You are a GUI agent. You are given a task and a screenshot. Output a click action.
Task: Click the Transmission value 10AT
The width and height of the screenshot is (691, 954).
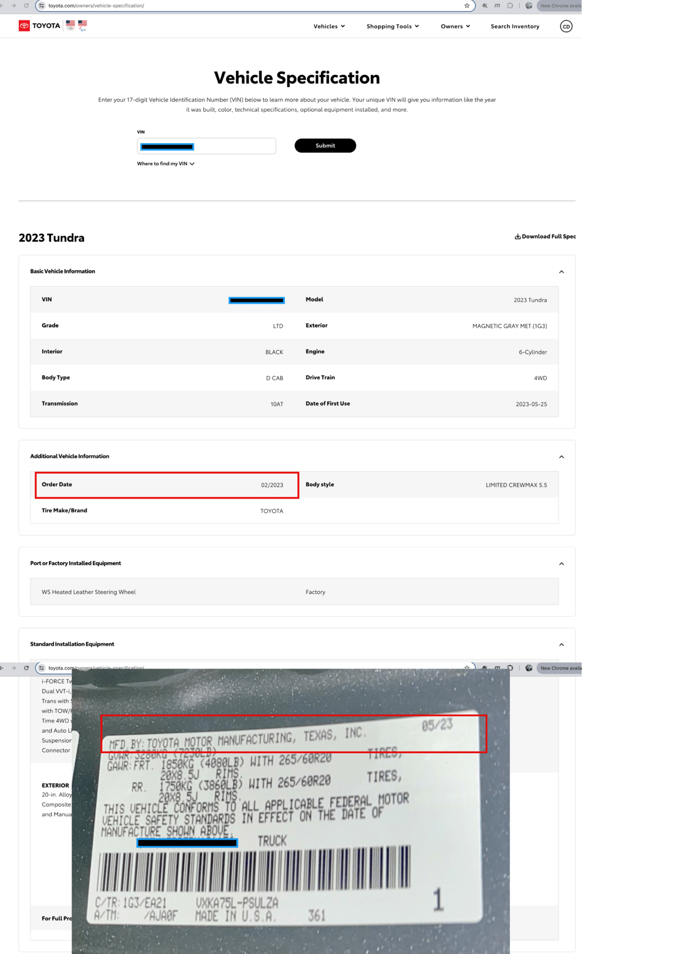pyautogui.click(x=277, y=404)
